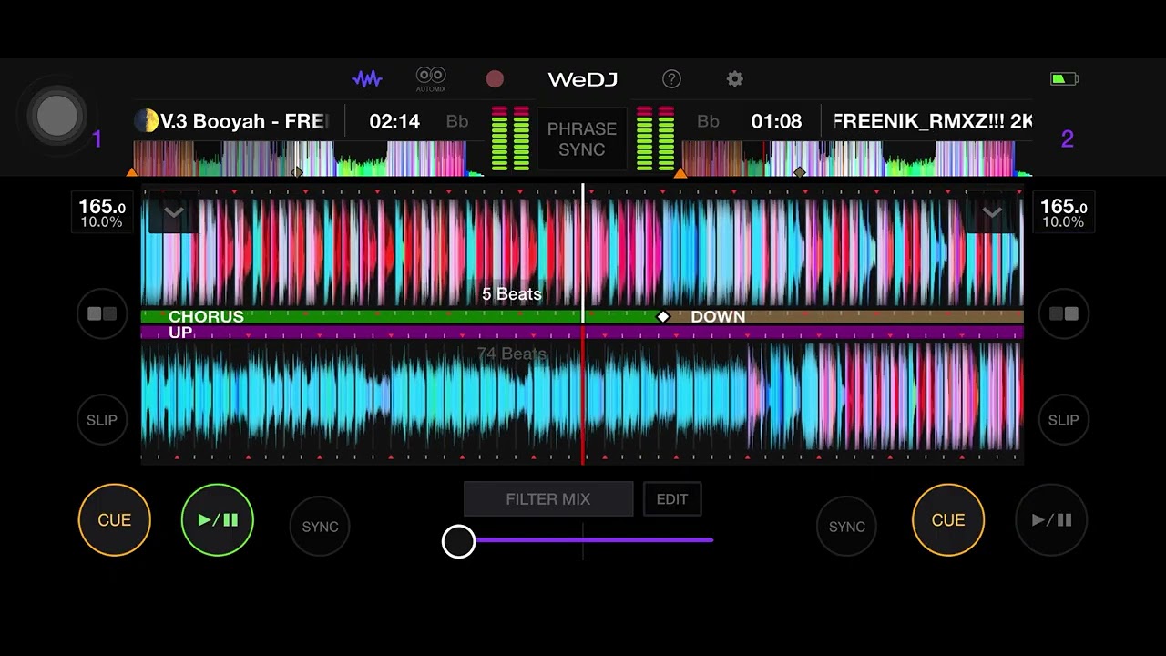Open deck 1 tempo 165.0 panel
The width and height of the screenshot is (1166, 656).
(102, 213)
